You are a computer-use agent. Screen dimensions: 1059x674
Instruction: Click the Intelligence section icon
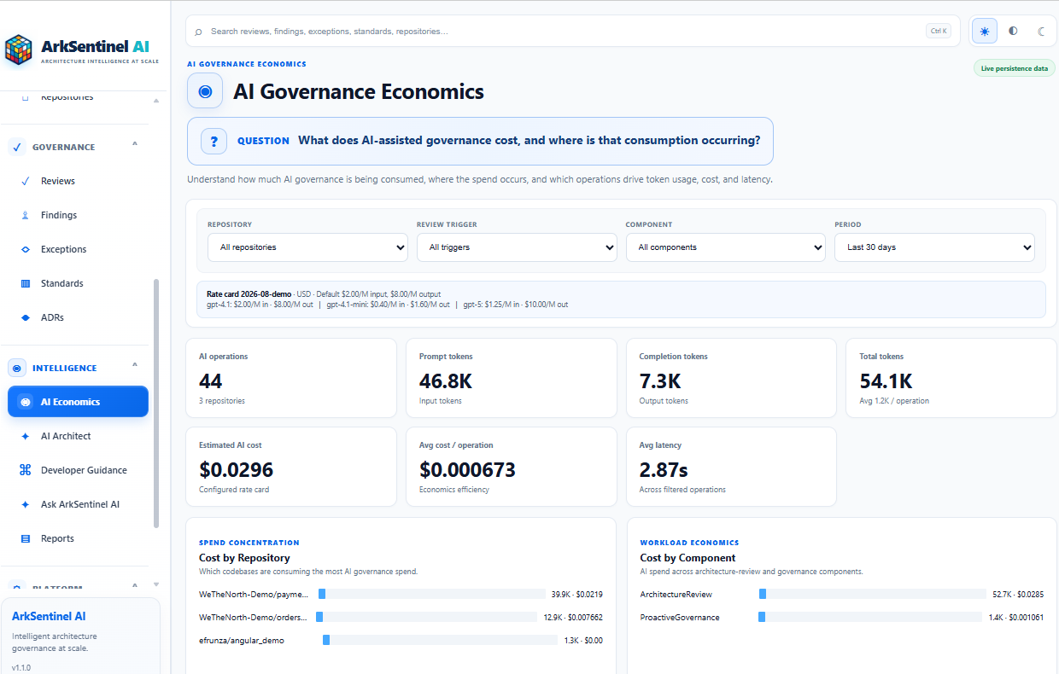tap(17, 368)
